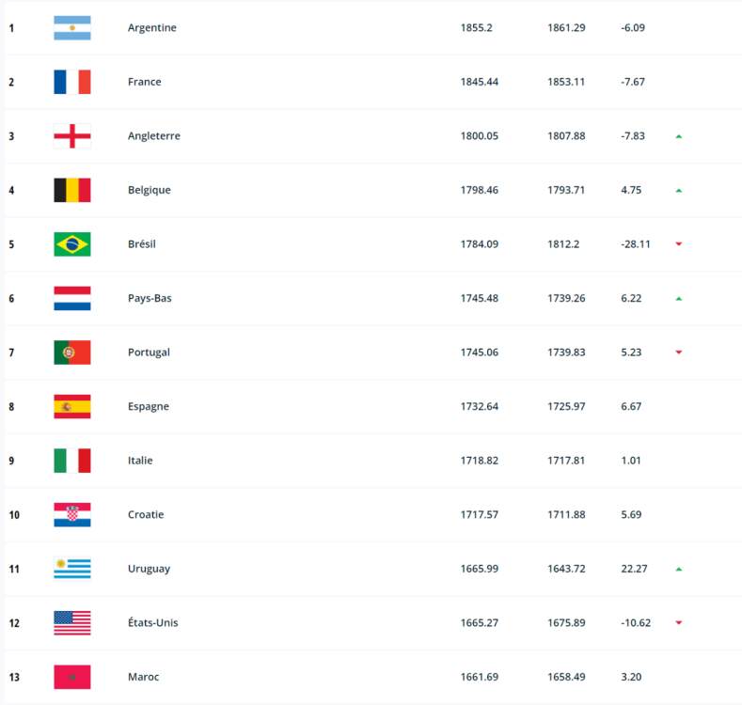Click the Portugal flag icon
This screenshot has height=705, width=742.
(72, 352)
